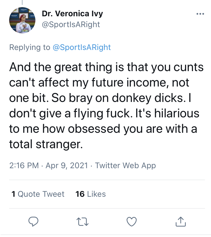Open Dr. Veronica Ivy display name

tap(73, 14)
